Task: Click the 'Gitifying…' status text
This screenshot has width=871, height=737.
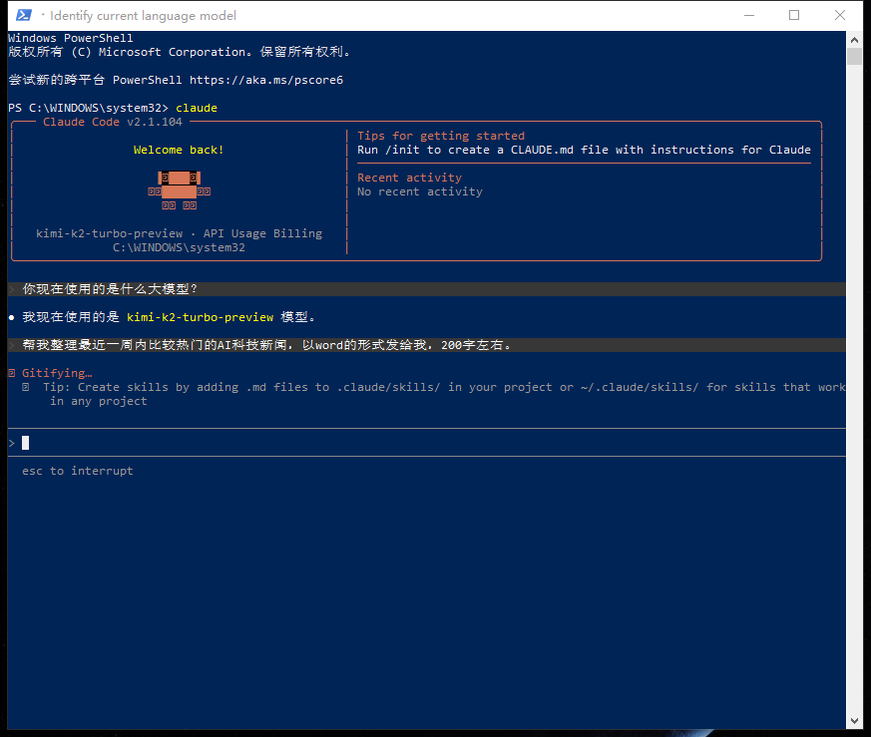Action: [x=57, y=373]
